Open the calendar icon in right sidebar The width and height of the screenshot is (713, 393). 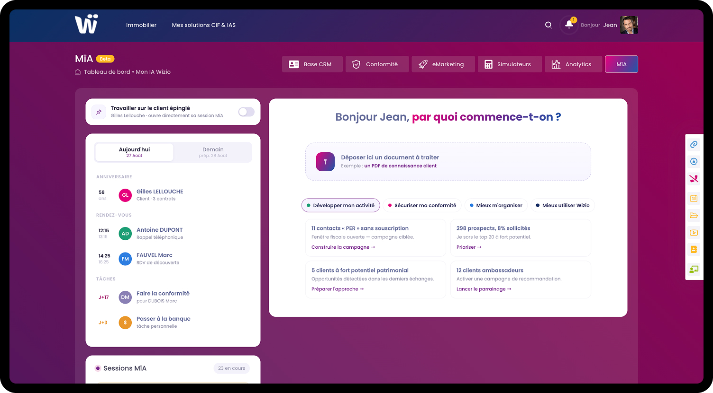tap(694, 198)
